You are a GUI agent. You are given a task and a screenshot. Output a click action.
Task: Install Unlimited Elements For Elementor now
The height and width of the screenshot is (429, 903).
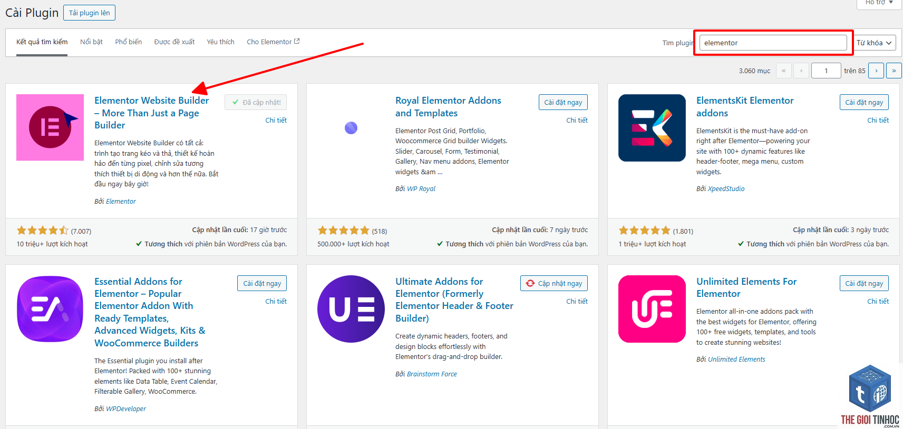coord(864,283)
